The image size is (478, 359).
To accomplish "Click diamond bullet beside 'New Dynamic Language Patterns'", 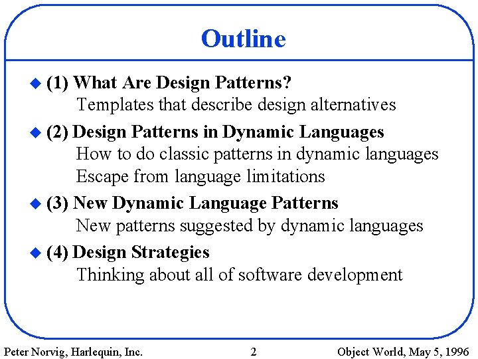I will [x=36, y=203].
